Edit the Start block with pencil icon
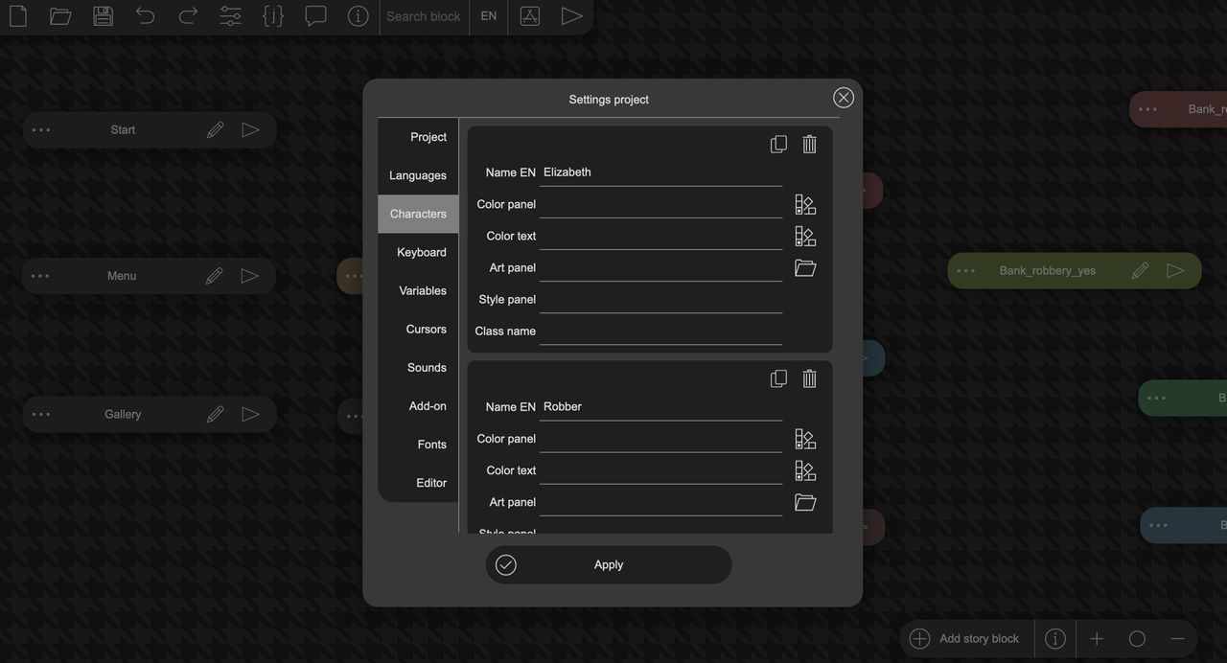The width and height of the screenshot is (1227, 663). click(216, 129)
